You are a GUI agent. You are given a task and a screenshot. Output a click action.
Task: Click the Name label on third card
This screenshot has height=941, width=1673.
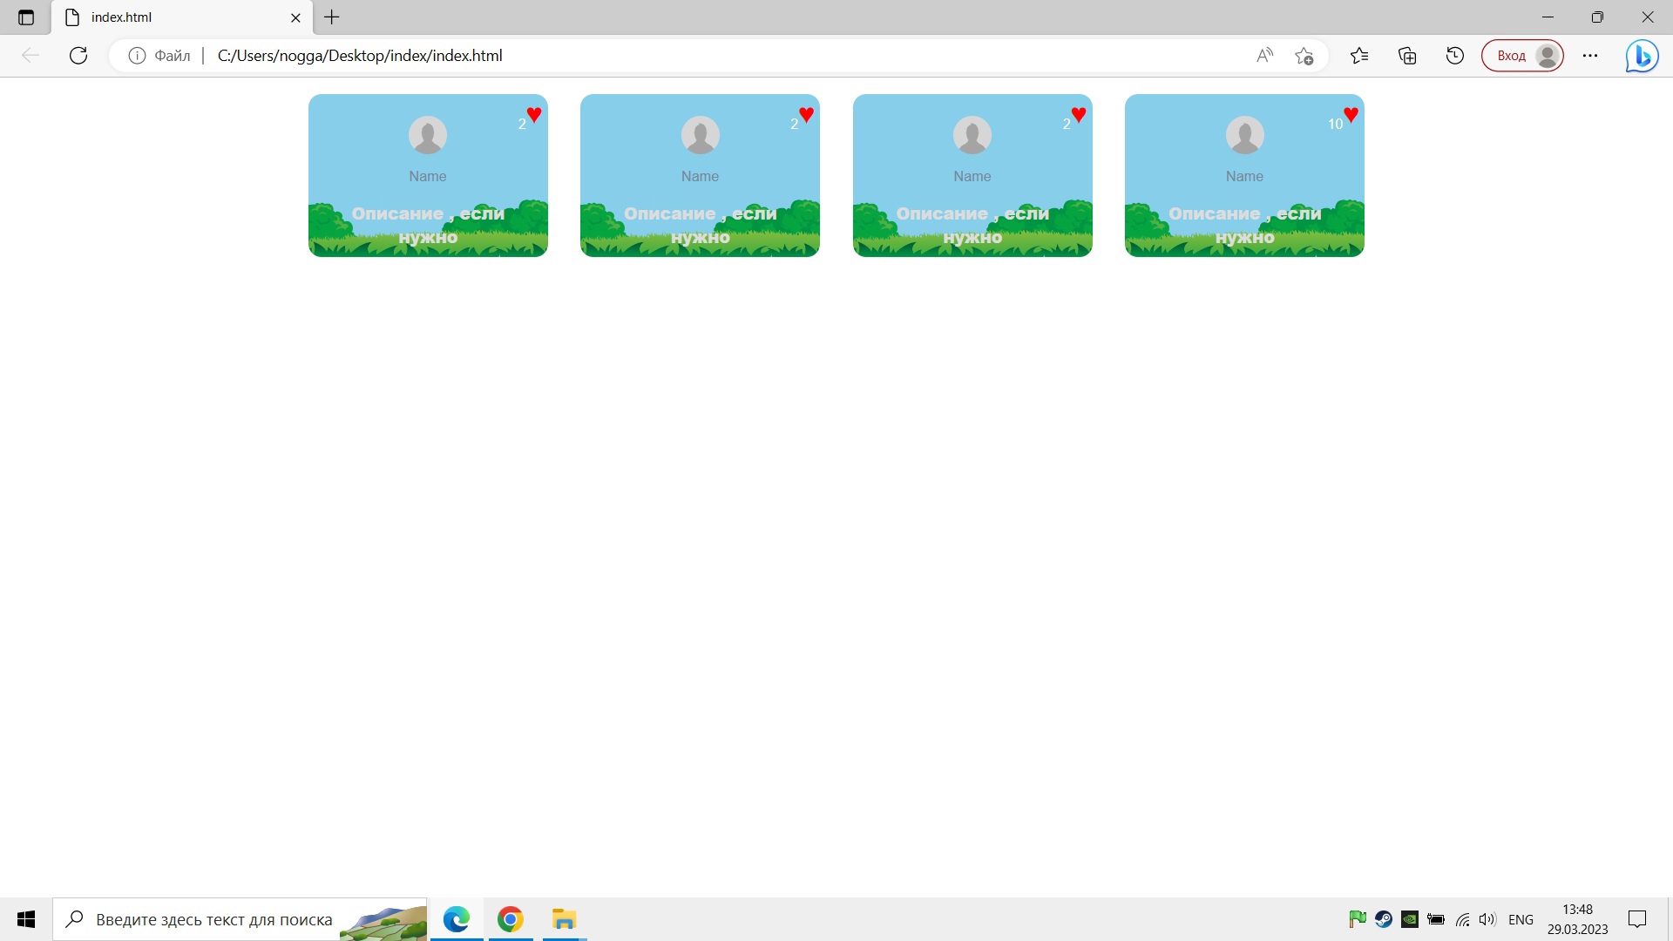tap(972, 176)
